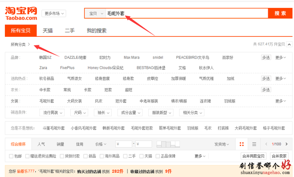Select brand FivePlus

pos(67,68)
